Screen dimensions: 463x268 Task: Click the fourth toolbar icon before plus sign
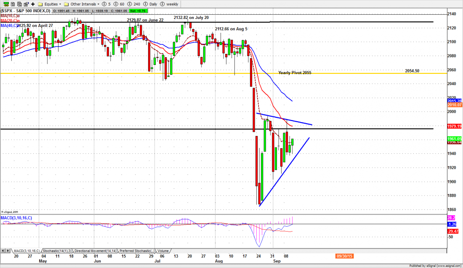[x=26, y=4]
